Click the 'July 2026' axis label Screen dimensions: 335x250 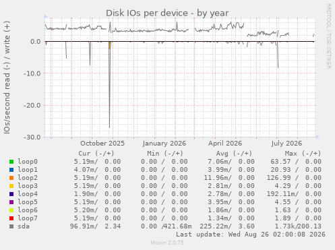point(286,144)
